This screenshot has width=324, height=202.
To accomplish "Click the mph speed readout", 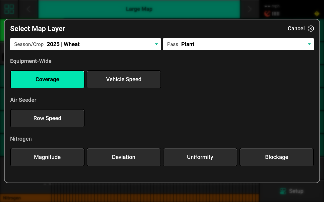I will point(272,6).
